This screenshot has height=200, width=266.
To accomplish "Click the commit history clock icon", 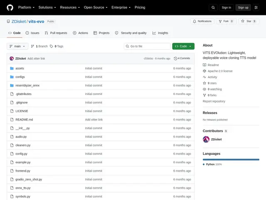I will point(175,58).
